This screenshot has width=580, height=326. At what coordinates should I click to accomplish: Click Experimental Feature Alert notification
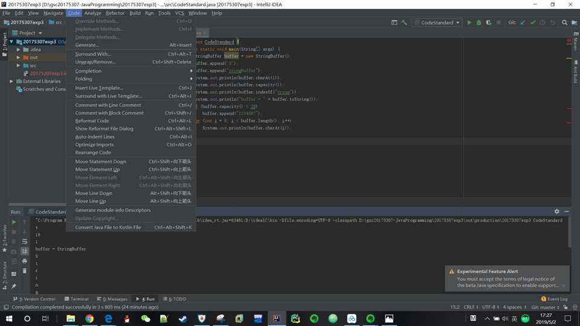[x=507, y=278]
